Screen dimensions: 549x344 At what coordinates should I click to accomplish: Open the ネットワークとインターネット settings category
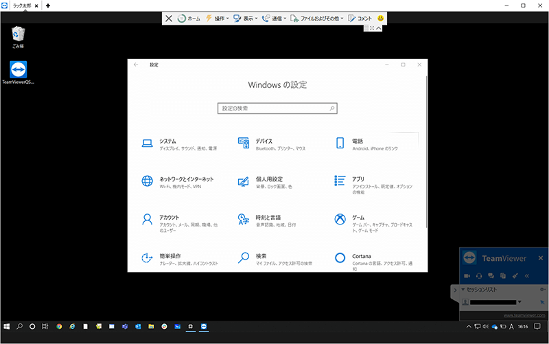(x=178, y=182)
